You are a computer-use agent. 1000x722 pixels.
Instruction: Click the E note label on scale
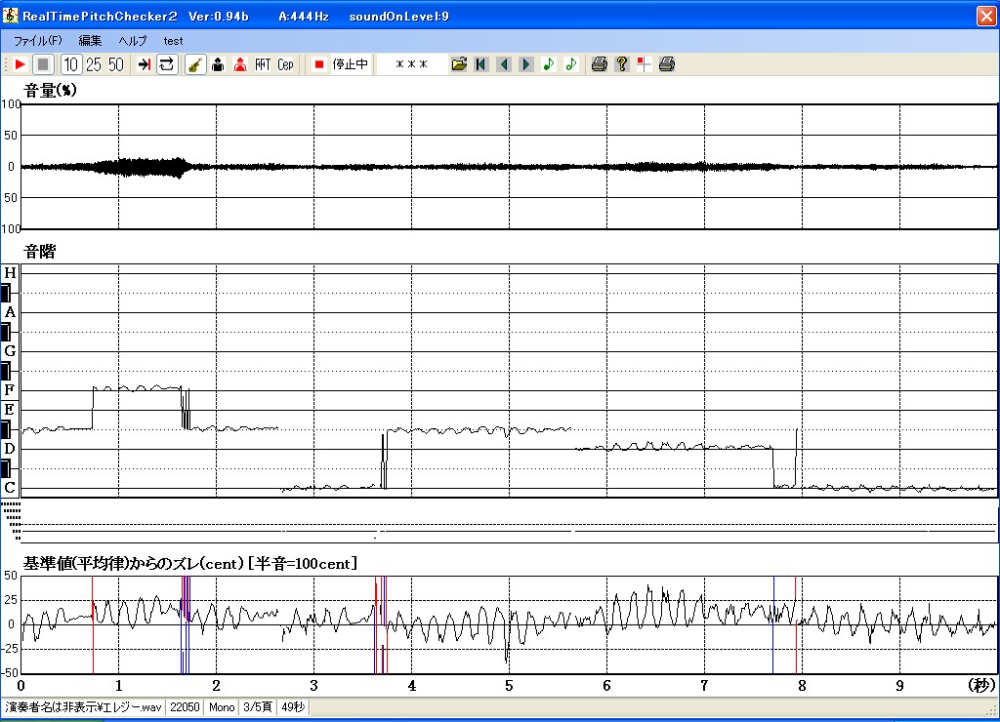(10, 410)
